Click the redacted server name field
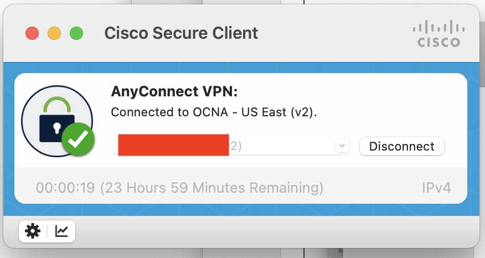Viewport: 485px width, 258px height. (x=173, y=145)
